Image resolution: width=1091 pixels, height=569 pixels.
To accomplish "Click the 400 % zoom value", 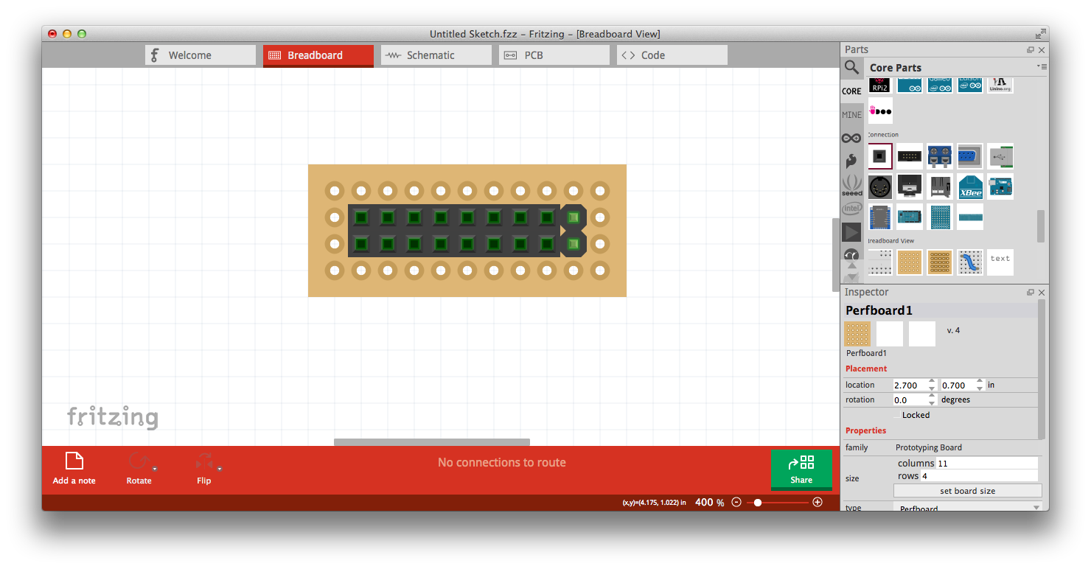I will click(x=709, y=502).
